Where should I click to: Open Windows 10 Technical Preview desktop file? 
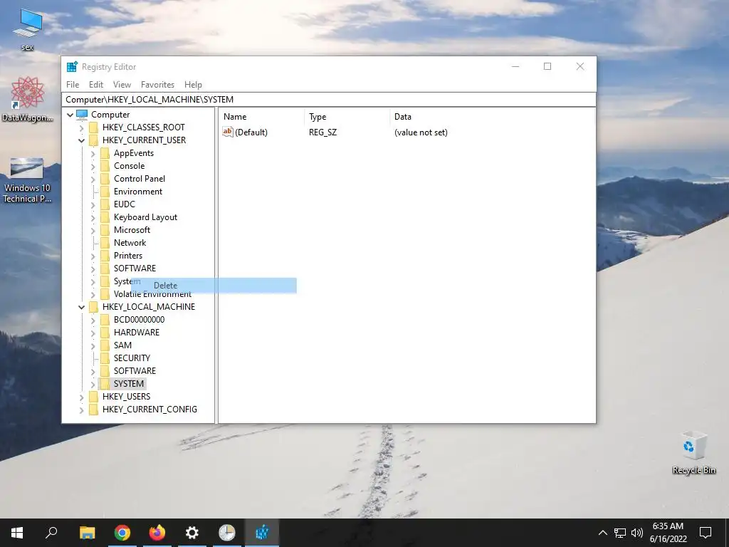coord(27,180)
